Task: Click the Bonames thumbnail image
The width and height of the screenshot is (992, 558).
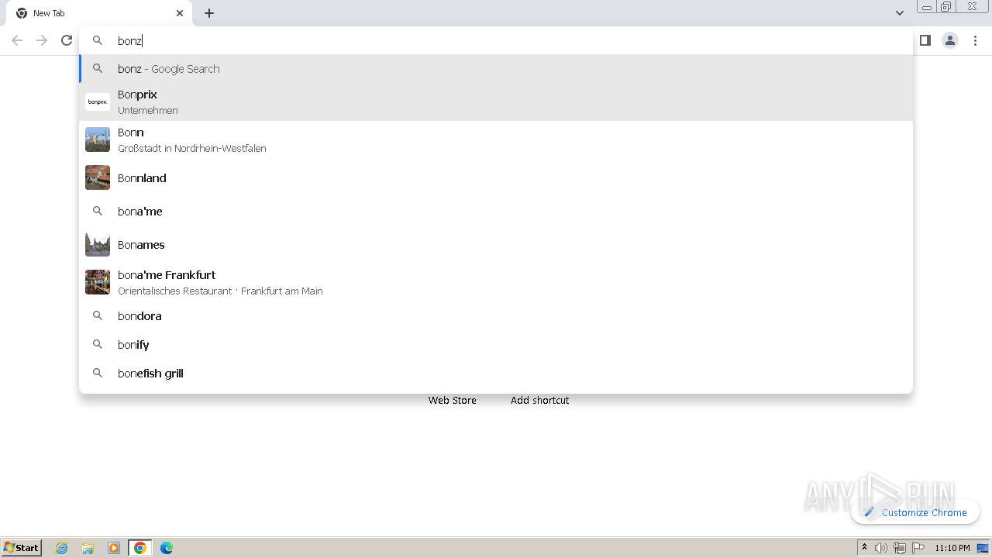Action: (x=98, y=244)
